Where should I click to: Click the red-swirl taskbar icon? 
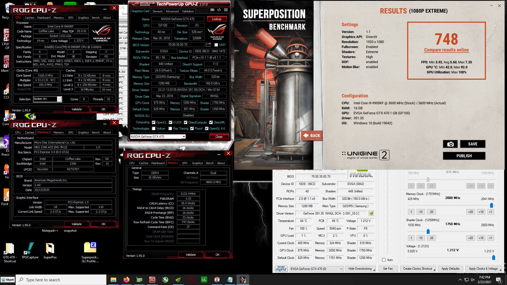tap(191, 280)
